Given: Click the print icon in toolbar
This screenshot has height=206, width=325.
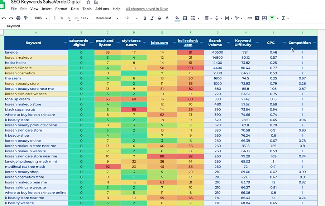Looking at the screenshot, I should tap(18, 18).
